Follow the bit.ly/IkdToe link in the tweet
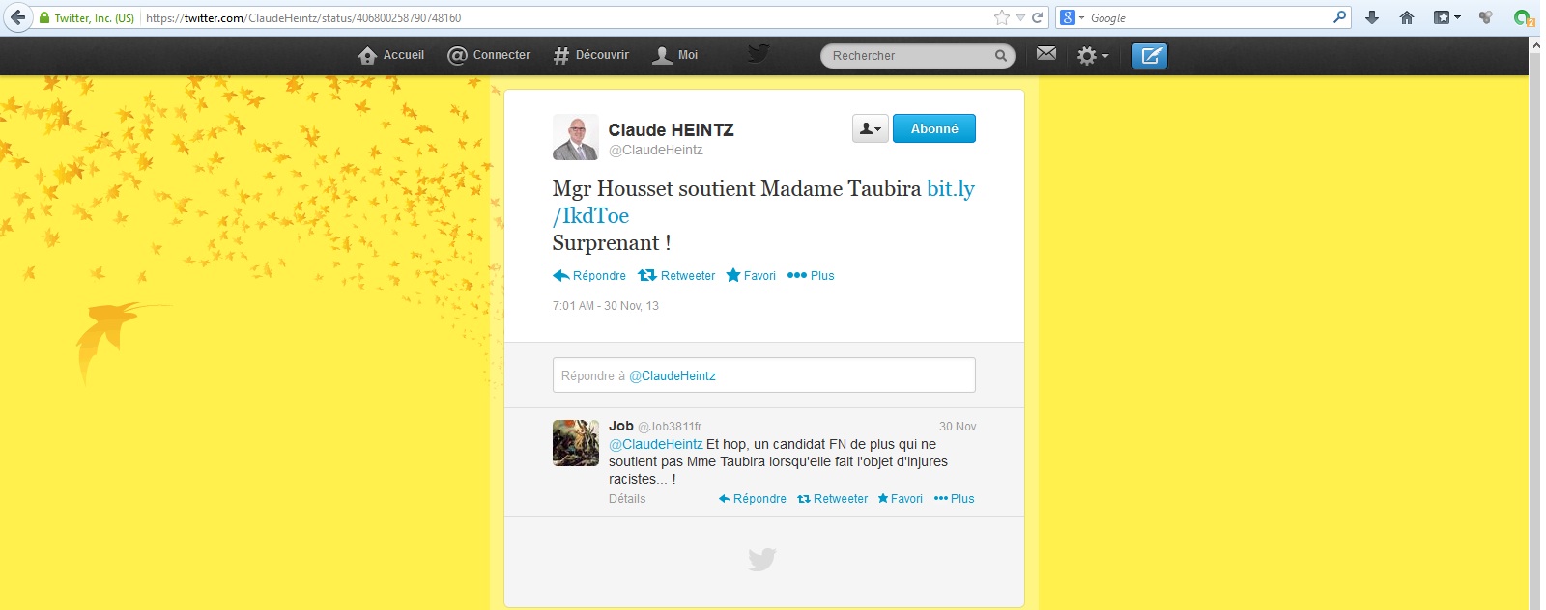Image resolution: width=1546 pixels, height=610 pixels. (x=763, y=202)
